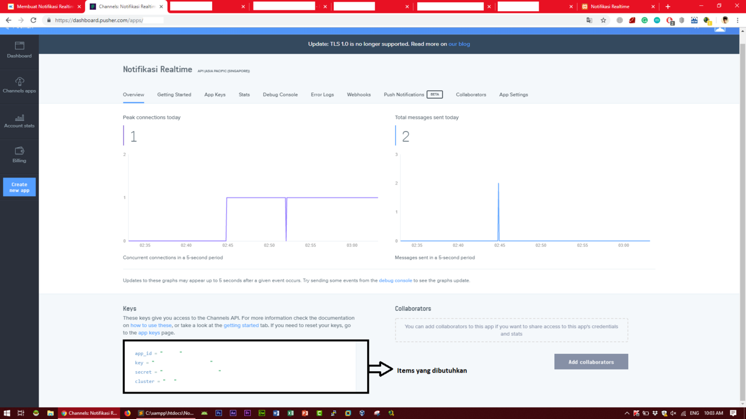This screenshot has width=746, height=419.
Task: Open the Debug Console tab
Action: (280, 94)
